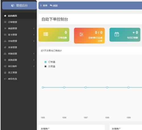Image resolution: width=142 pixels, height=130 pixels.
Task: Click the home icon beside 后台首页
Action: coord(5,16)
